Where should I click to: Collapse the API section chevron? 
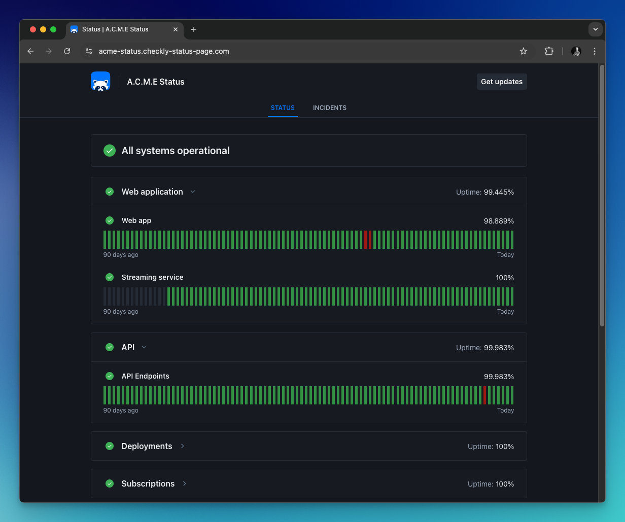(x=144, y=347)
